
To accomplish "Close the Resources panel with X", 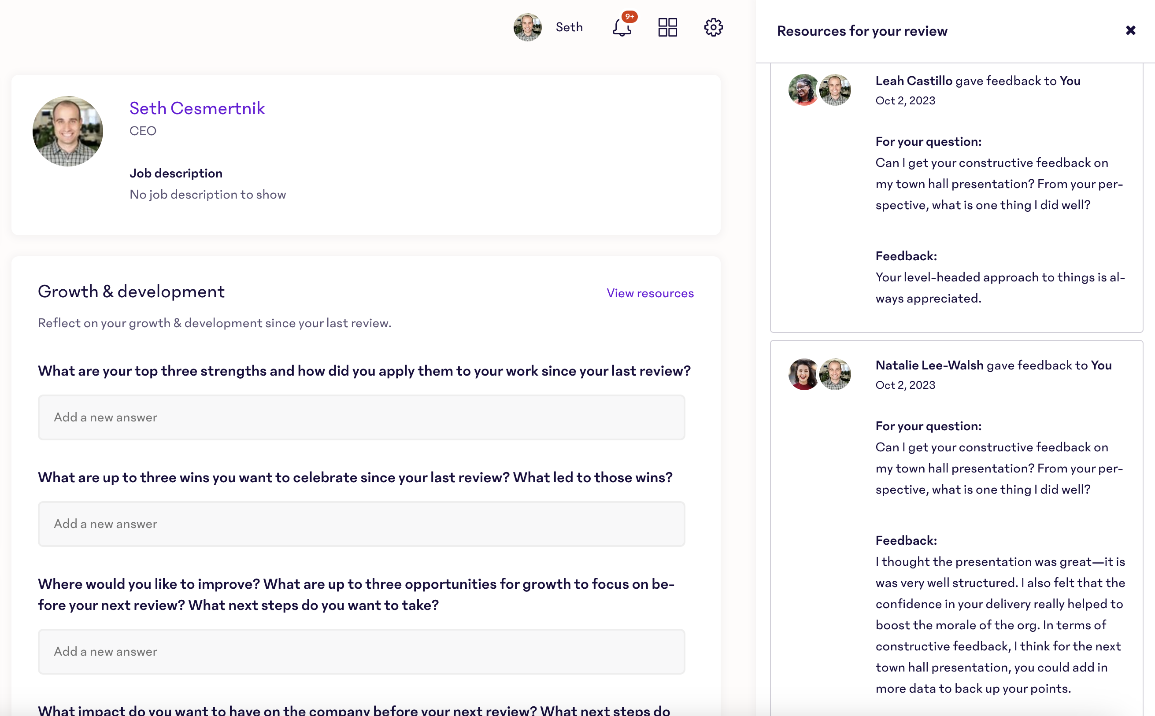I will pos(1130,30).
